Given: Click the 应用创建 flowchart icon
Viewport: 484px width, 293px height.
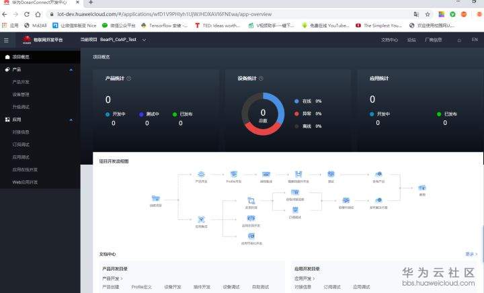Looking at the screenshot, I should (251, 201).
